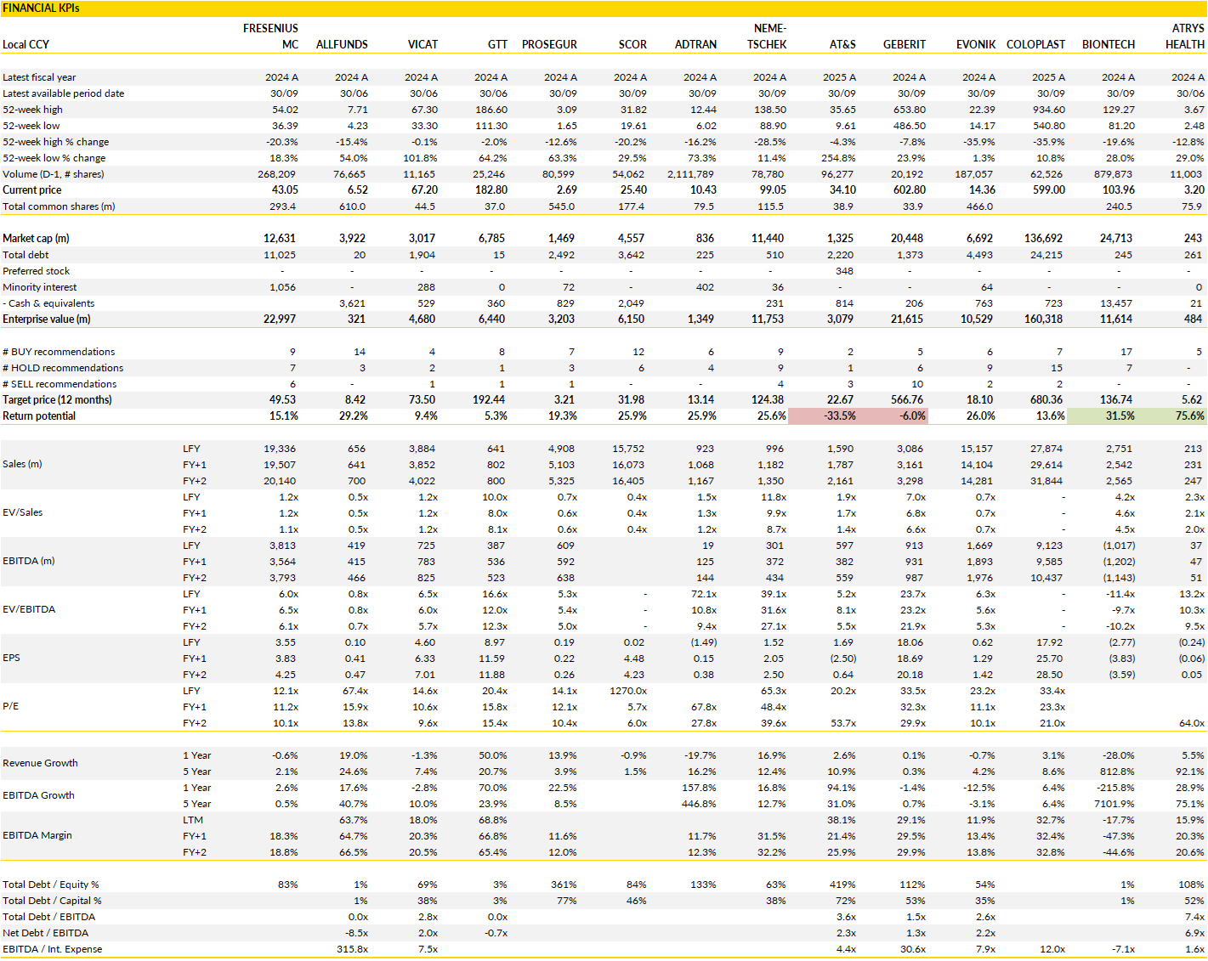
Task: Click the Total Debt / Equity % label
Action: [x=51, y=885]
